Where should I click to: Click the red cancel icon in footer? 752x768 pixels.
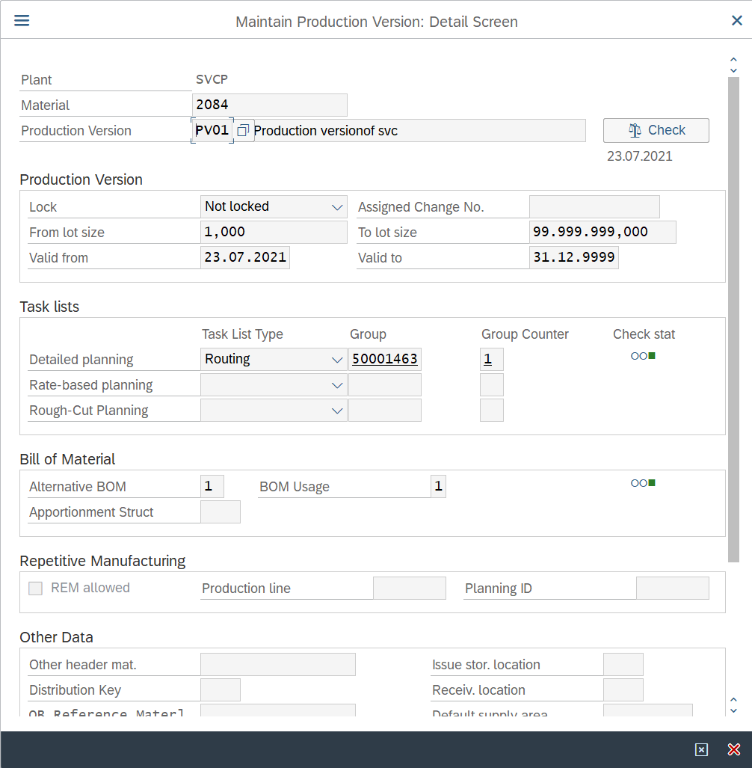(x=733, y=750)
